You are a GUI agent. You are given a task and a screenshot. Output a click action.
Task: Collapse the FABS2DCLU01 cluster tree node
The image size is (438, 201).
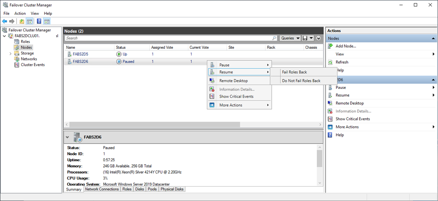(x=5, y=36)
